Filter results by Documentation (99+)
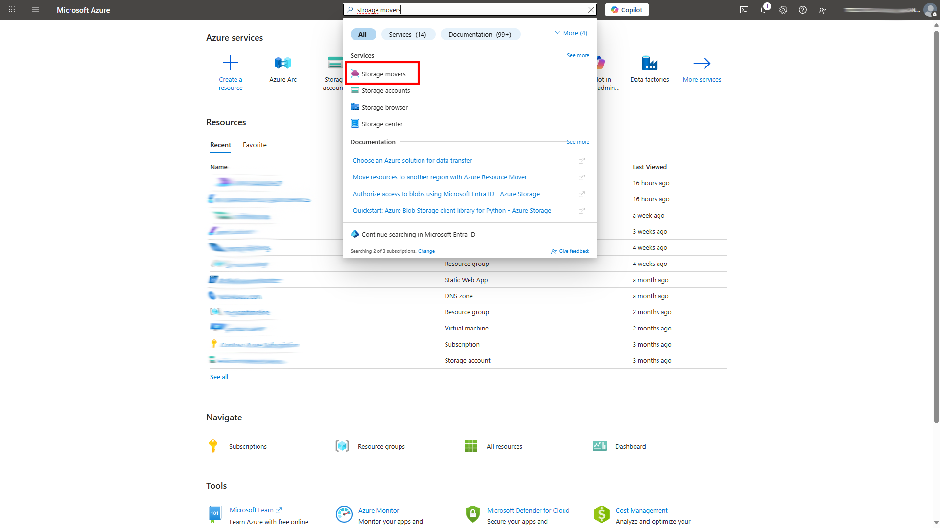The width and height of the screenshot is (940, 528). click(x=480, y=34)
